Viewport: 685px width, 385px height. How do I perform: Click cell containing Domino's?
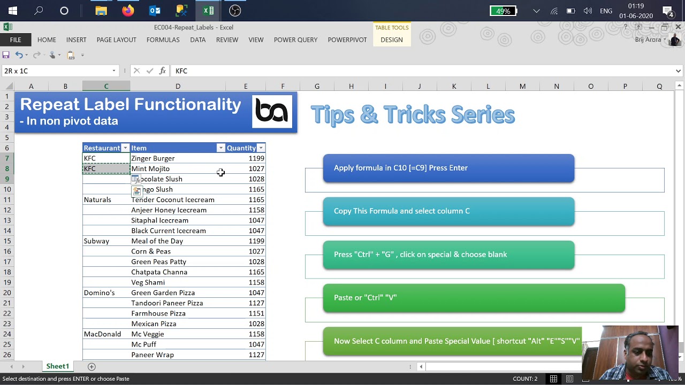click(106, 292)
